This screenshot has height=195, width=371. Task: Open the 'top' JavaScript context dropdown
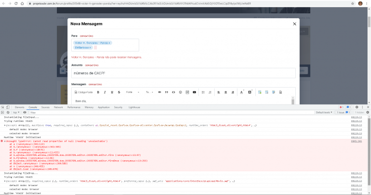[x=16, y=112]
